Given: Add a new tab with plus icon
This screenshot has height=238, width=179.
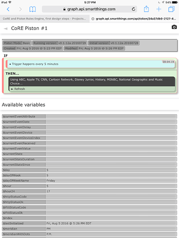Looking at the screenshot, I should click(158, 9).
